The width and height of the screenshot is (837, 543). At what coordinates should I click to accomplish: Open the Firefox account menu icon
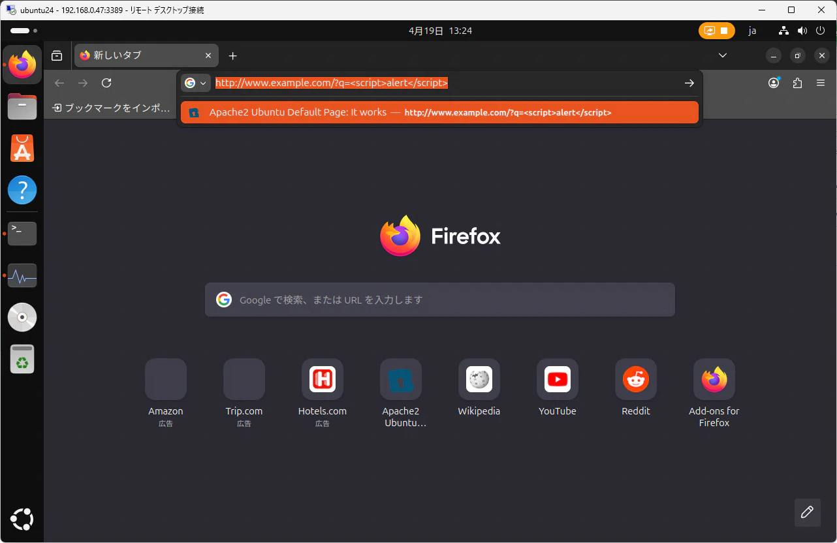point(774,83)
